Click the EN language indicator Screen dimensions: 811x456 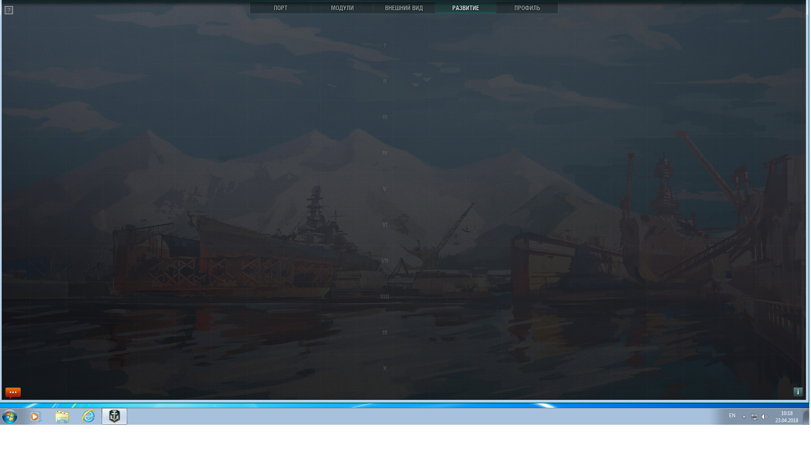[732, 416]
